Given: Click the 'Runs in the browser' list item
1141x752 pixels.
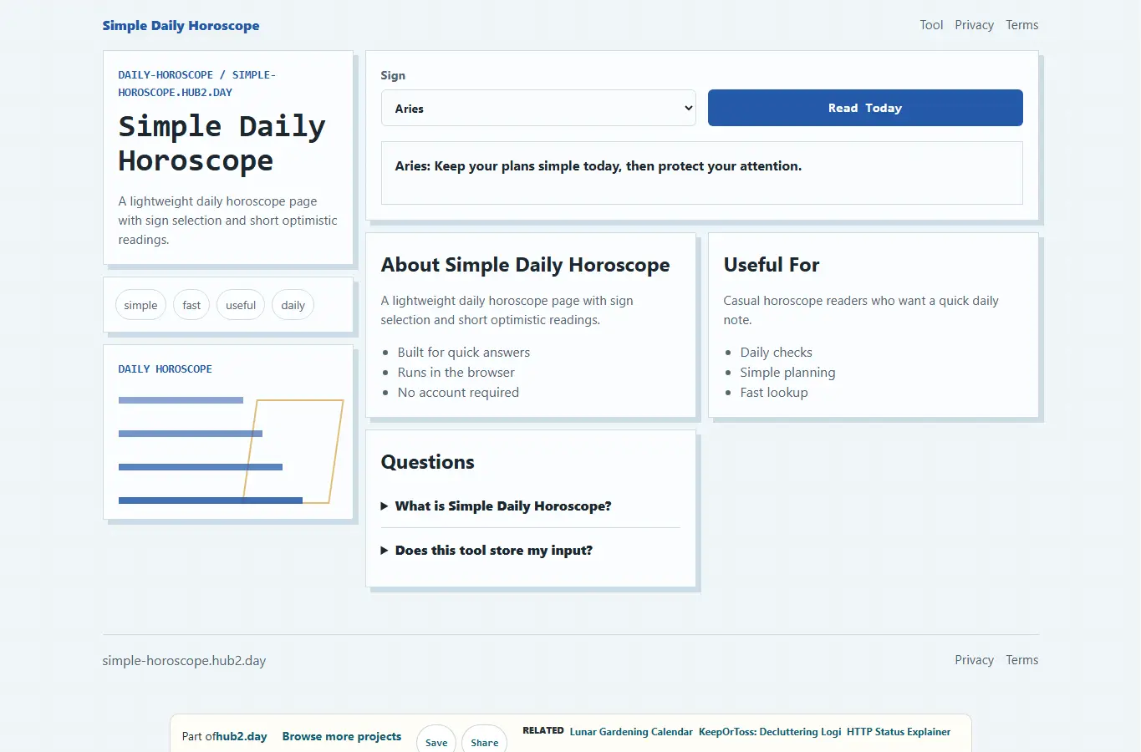Looking at the screenshot, I should (x=456, y=373).
